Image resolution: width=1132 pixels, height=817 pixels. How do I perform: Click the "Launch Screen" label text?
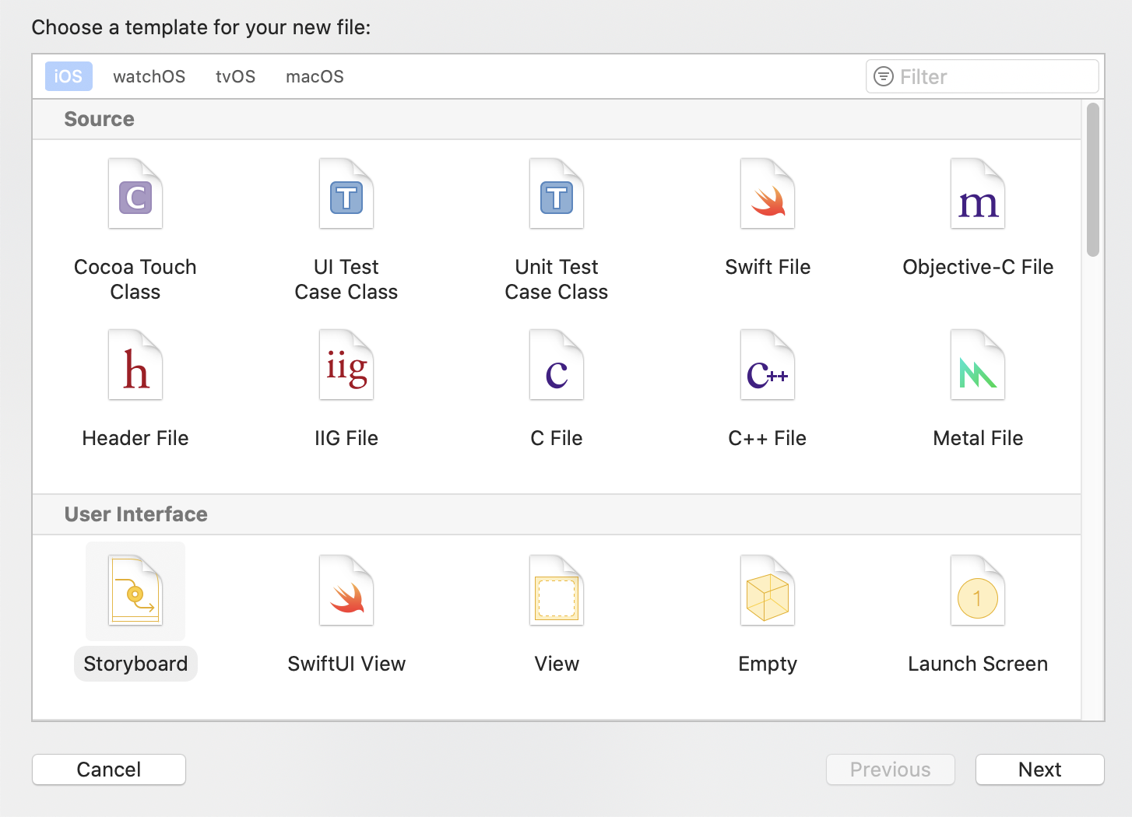tap(978, 664)
